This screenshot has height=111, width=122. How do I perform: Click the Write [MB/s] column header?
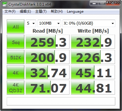click(x=93, y=31)
